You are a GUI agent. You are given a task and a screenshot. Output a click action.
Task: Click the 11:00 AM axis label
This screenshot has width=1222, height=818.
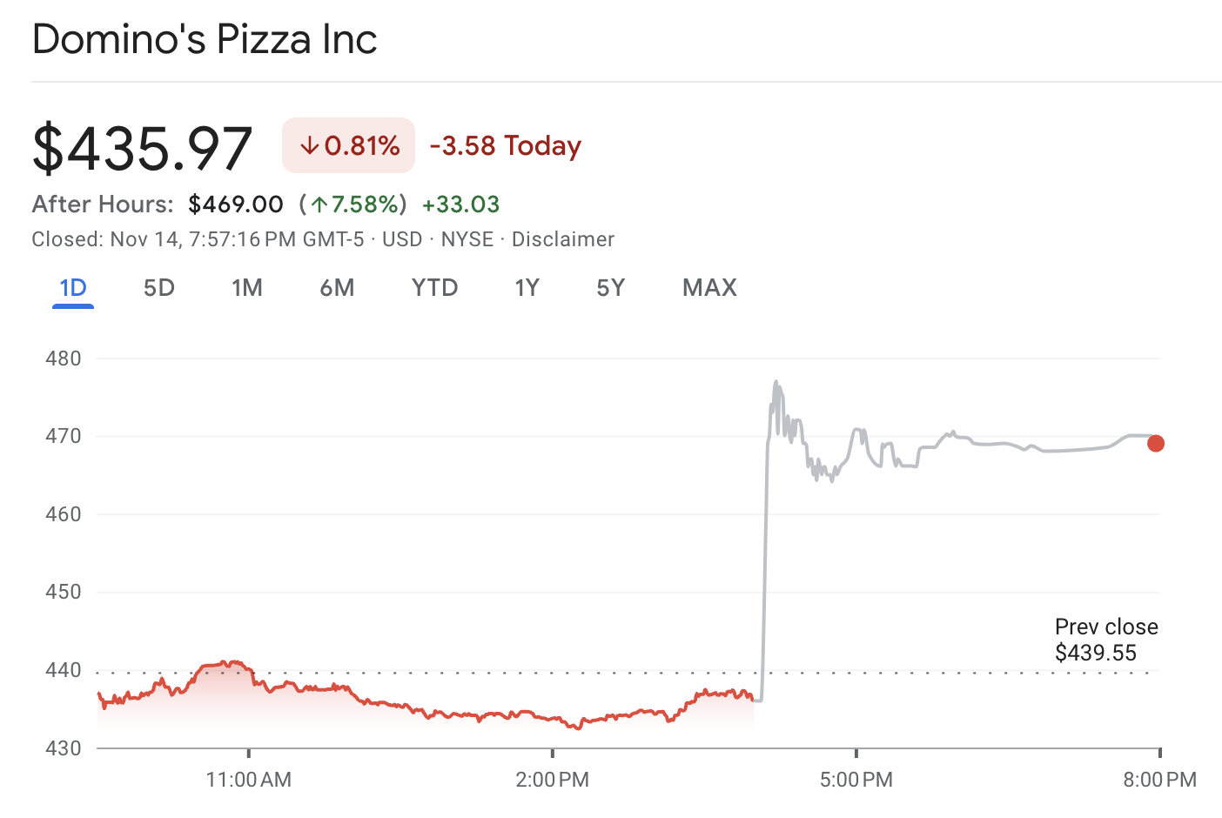click(x=249, y=779)
